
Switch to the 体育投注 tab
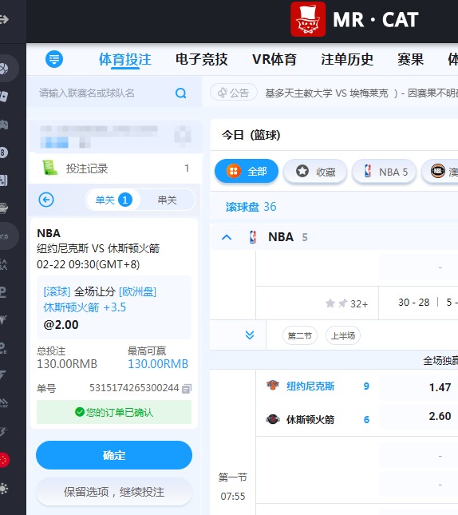point(125,59)
